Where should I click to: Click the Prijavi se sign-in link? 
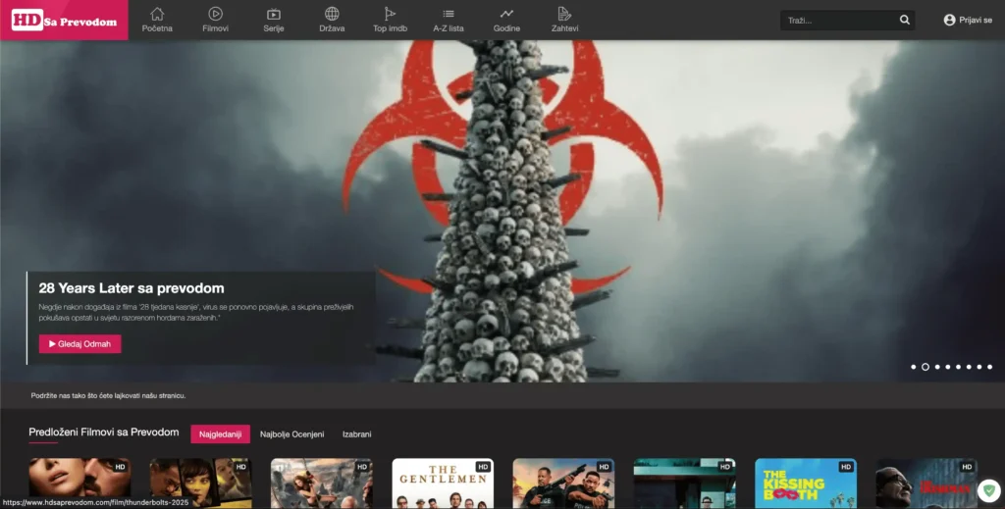tap(968, 20)
